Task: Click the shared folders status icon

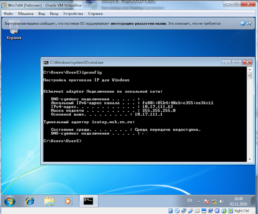Action: 197,211
